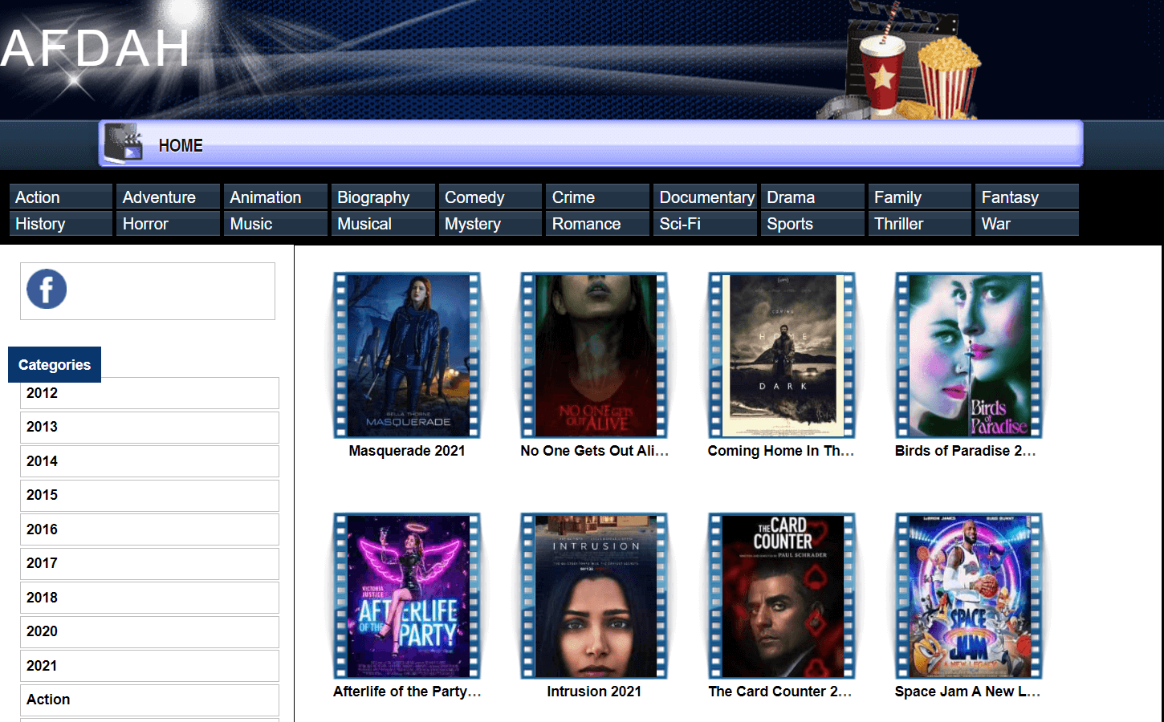Open the Intrusion movie poster
The height and width of the screenshot is (722, 1164).
pos(594,595)
